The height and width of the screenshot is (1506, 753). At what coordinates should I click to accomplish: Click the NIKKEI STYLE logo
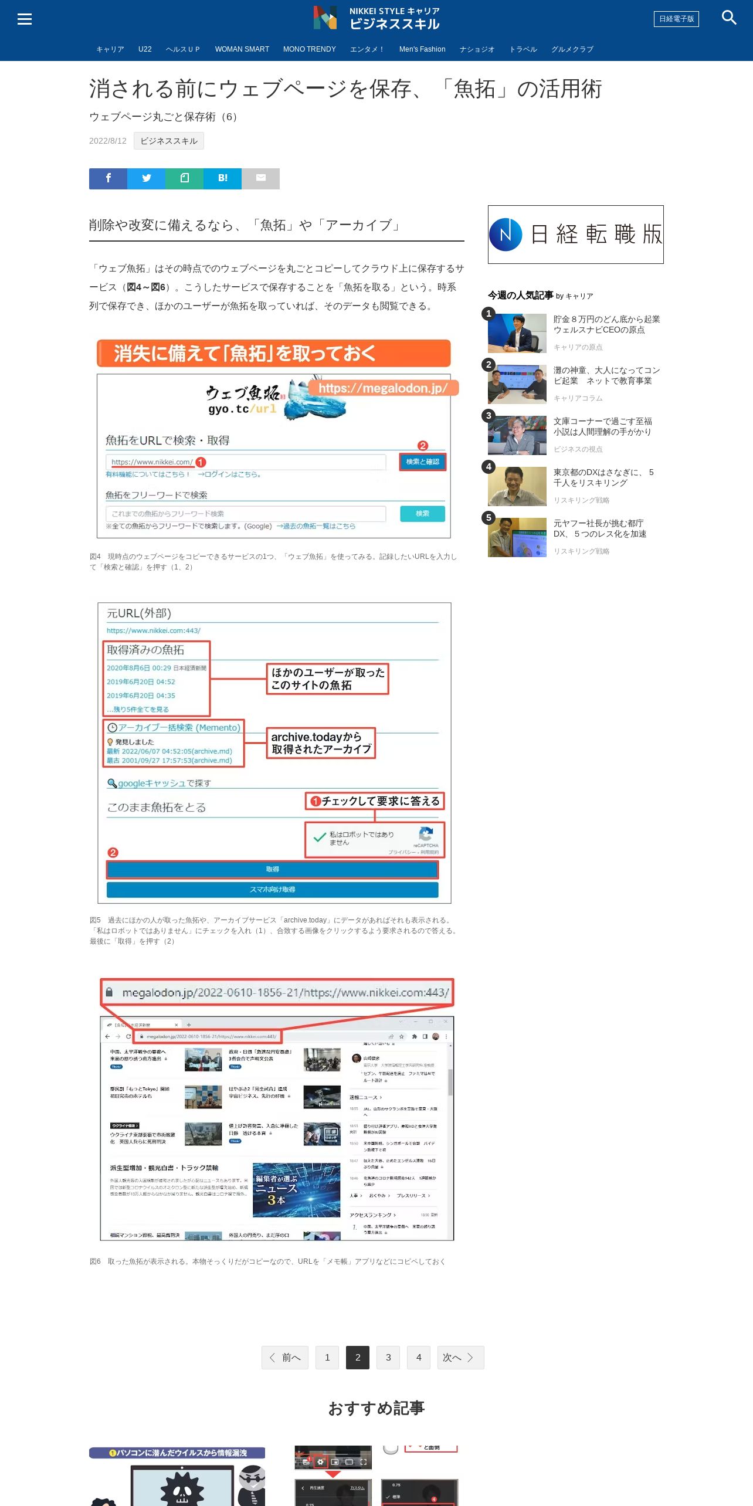click(376, 18)
